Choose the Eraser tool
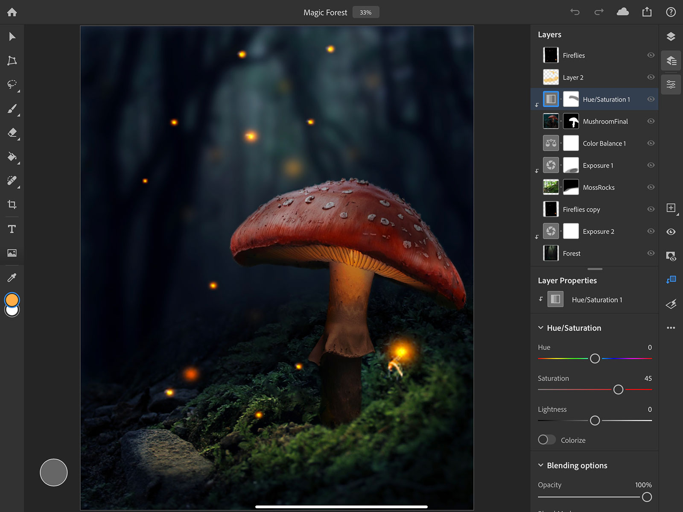The height and width of the screenshot is (512, 683). [x=12, y=133]
